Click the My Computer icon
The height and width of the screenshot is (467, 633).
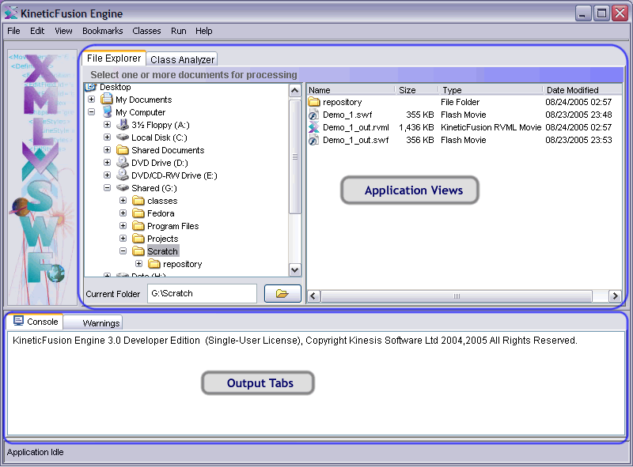click(107, 111)
